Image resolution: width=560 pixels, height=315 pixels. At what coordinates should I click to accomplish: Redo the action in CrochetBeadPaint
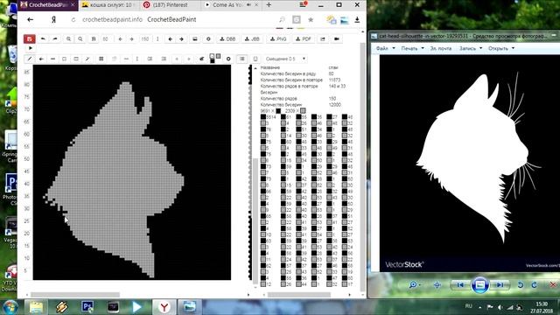pos(55,38)
